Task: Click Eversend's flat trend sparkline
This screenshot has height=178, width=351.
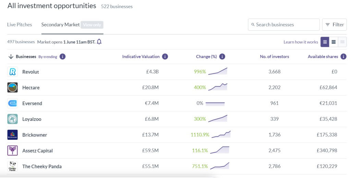Action: tap(215, 103)
